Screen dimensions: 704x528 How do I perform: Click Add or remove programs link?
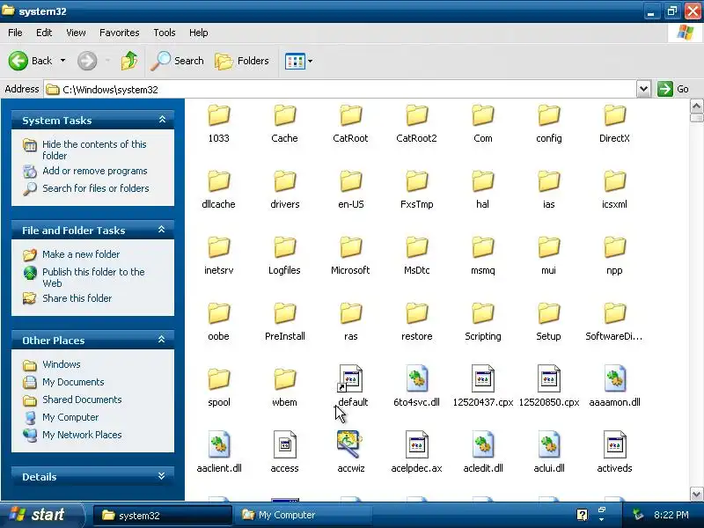point(95,171)
